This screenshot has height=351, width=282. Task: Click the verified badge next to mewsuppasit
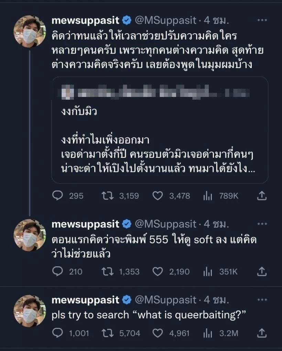click(x=127, y=20)
